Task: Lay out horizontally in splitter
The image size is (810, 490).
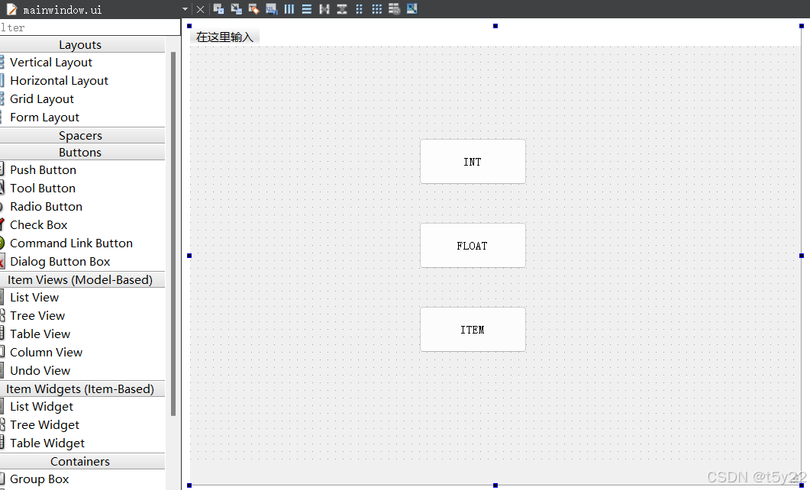Action: click(324, 9)
